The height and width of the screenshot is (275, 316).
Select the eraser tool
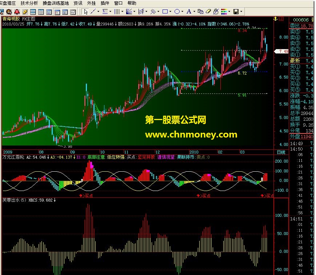coord(208,12)
